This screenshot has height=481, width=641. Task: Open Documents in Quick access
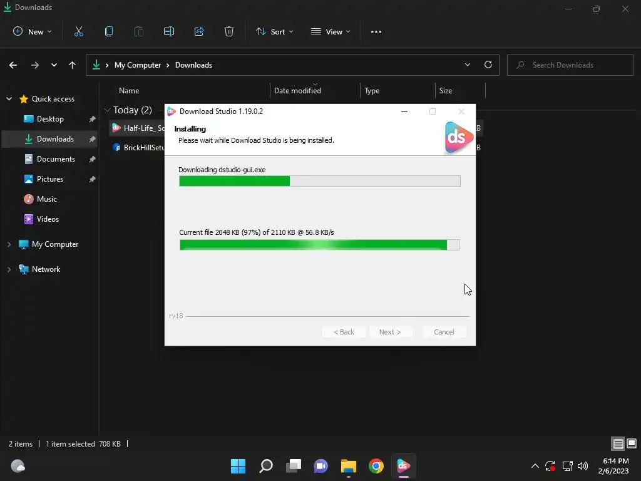click(50, 159)
